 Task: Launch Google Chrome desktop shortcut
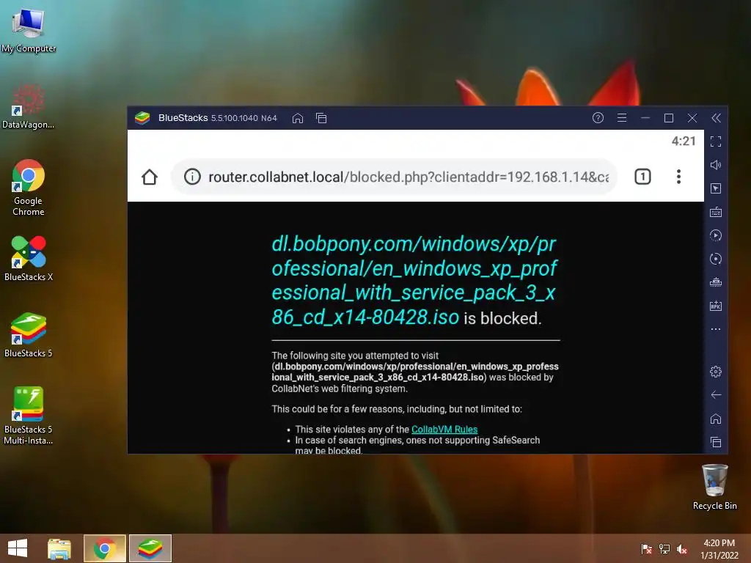[x=29, y=188]
